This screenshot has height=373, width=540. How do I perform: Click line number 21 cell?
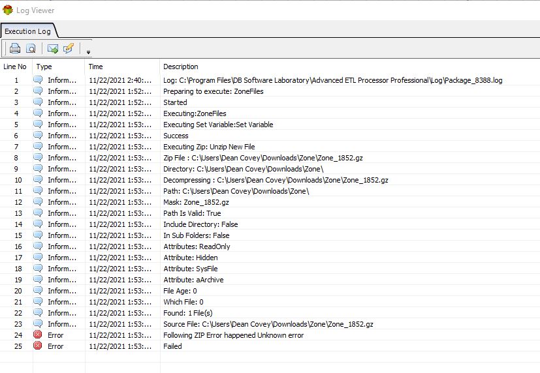pos(18,302)
